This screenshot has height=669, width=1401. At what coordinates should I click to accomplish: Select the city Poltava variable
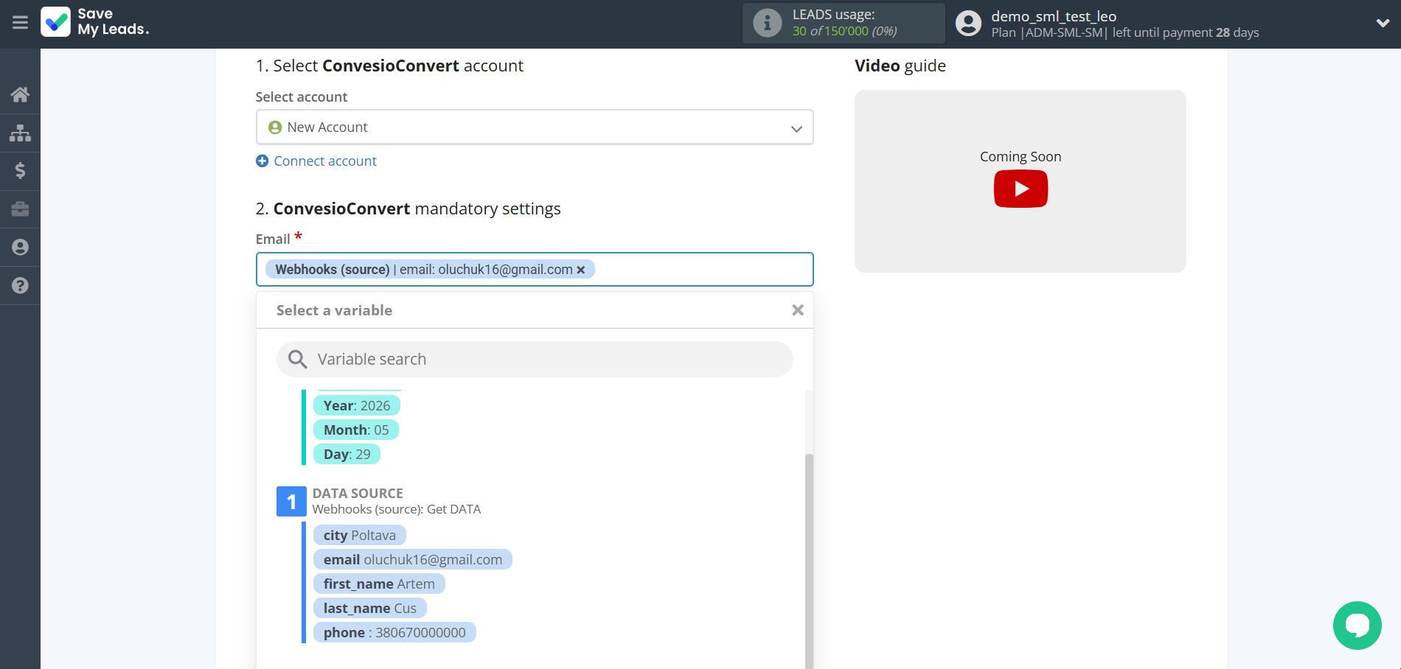click(360, 535)
